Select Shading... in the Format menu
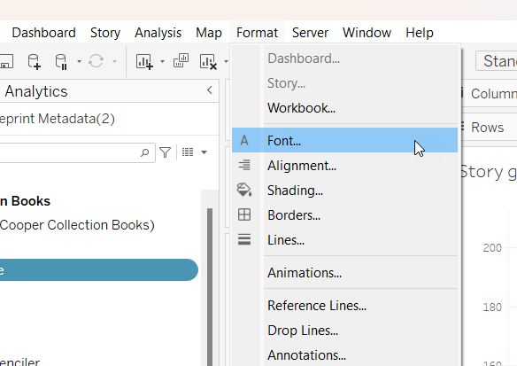The height and width of the screenshot is (366, 517). pos(344,191)
